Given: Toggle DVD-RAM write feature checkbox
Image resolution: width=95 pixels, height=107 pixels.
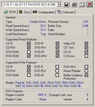Looking at the screenshot, I should point(29,75).
